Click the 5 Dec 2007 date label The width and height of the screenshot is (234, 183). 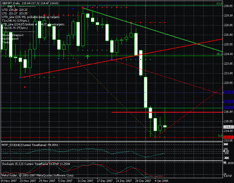66,181
